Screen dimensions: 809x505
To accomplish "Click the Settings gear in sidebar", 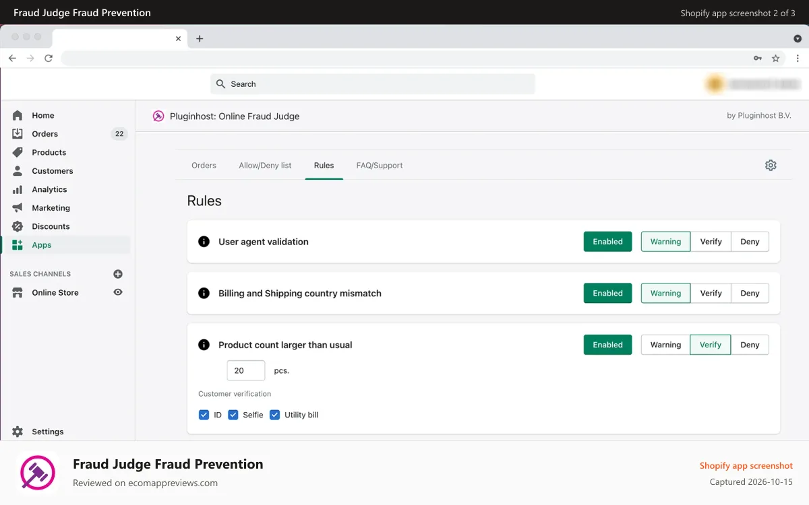I will coord(18,432).
